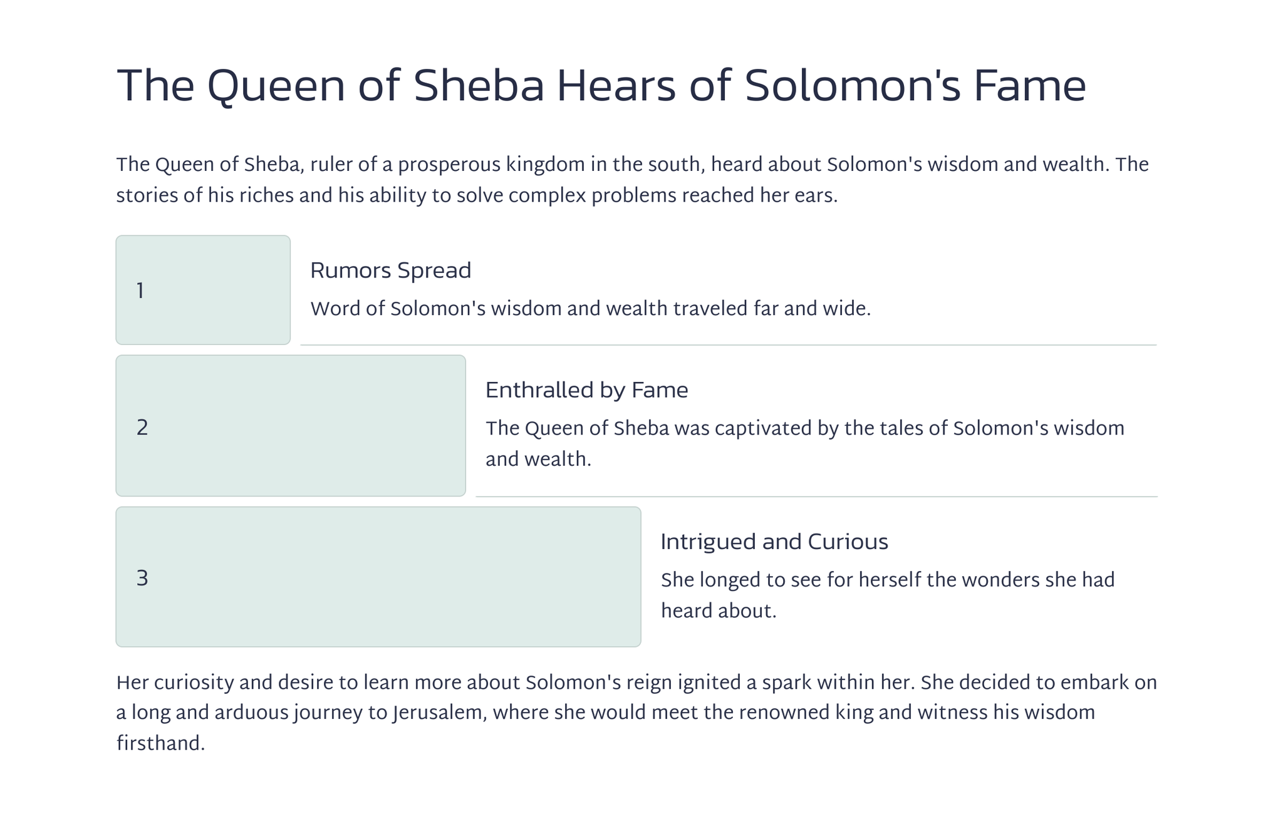
Task: Click the "captivated by the tales" description text
Action: coord(804,429)
